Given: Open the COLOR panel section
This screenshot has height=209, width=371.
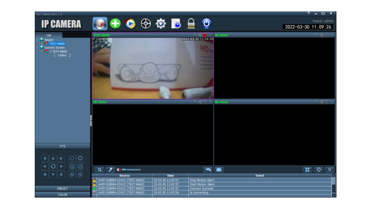Looking at the screenshot, I should click(x=62, y=195).
